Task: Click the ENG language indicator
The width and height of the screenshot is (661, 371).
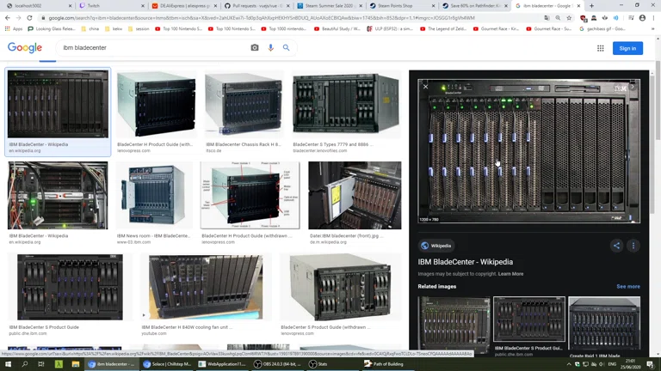Action: click(613, 364)
